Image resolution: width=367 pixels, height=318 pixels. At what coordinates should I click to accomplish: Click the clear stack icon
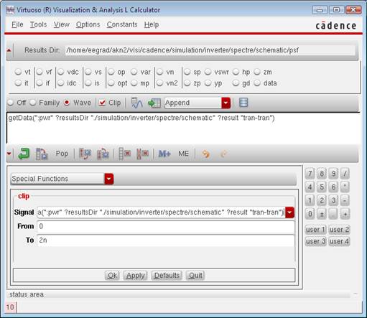[x=125, y=154]
